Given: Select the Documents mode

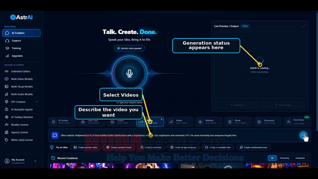Looking at the screenshot, I should point(267,122).
